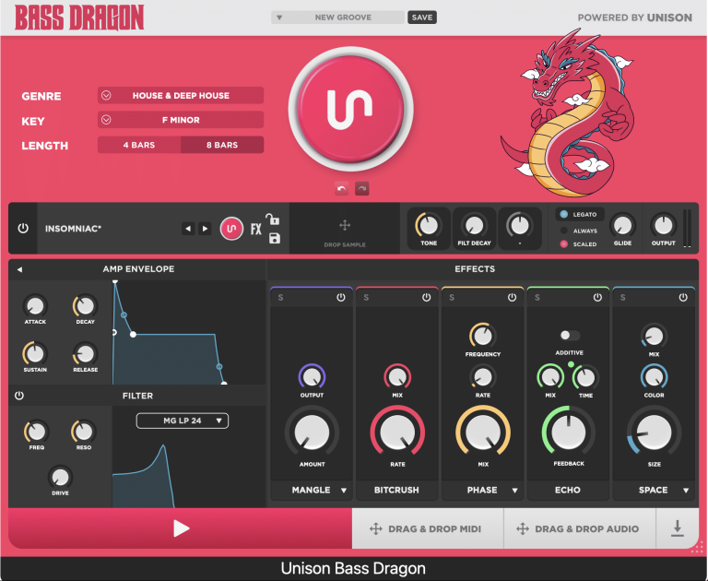
Task: Click the Output knob in the top strip
Action: coord(664,225)
